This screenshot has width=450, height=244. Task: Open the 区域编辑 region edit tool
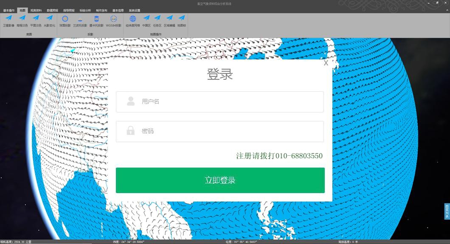click(169, 21)
